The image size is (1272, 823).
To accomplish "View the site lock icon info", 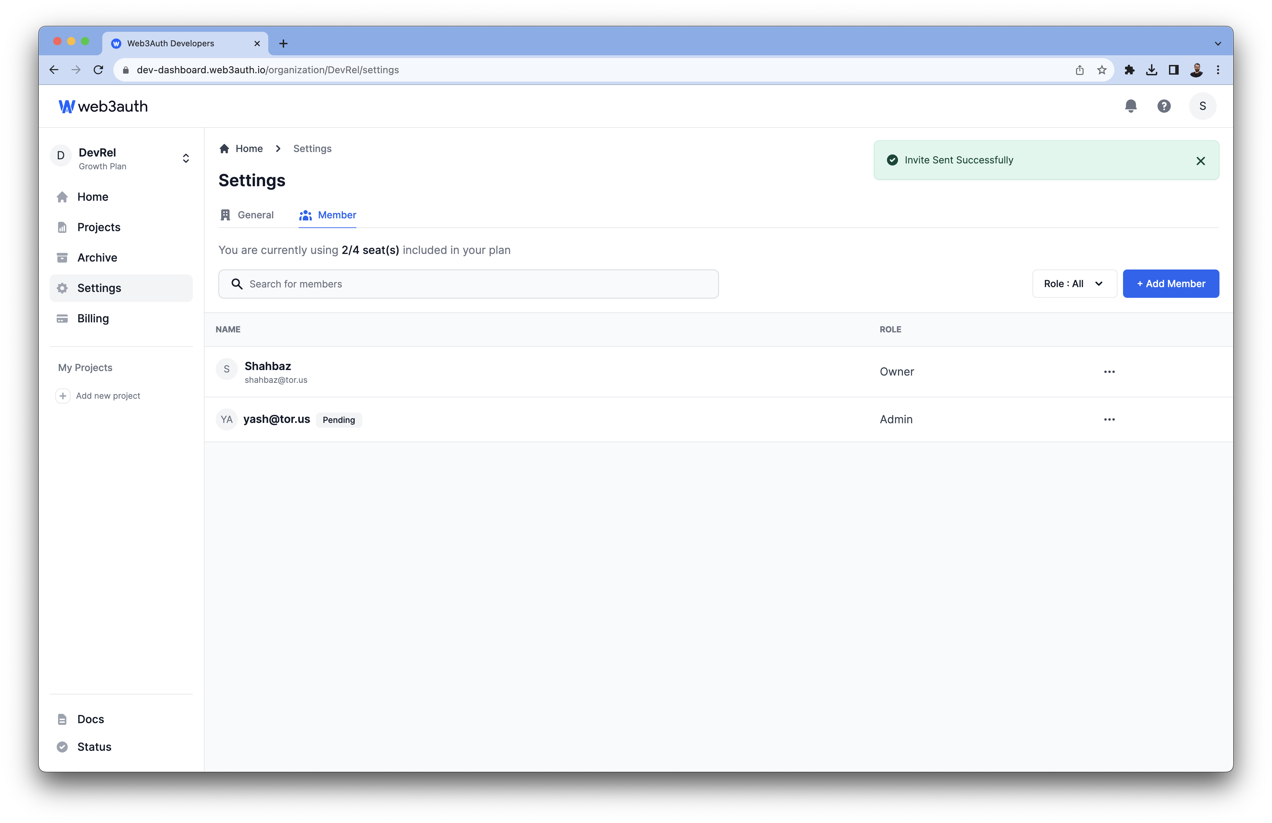I will tap(125, 70).
